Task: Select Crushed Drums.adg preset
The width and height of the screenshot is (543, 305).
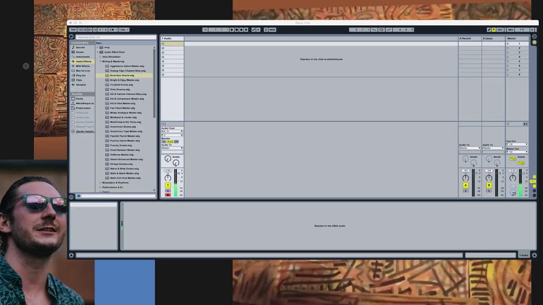Action: (x=121, y=85)
